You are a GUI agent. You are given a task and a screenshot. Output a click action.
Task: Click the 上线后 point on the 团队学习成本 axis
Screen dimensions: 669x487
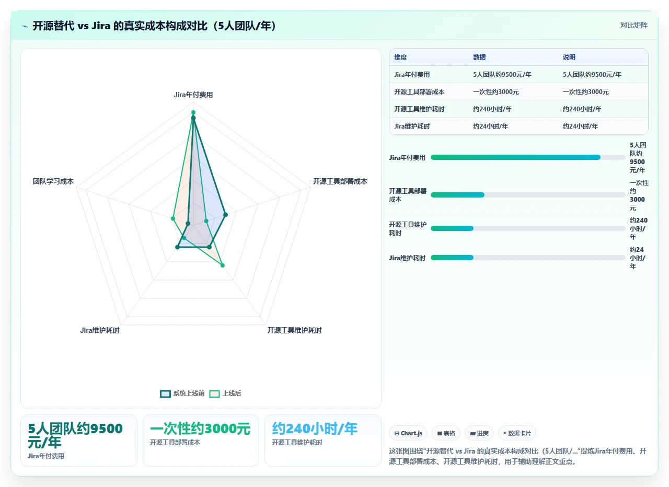[172, 218]
